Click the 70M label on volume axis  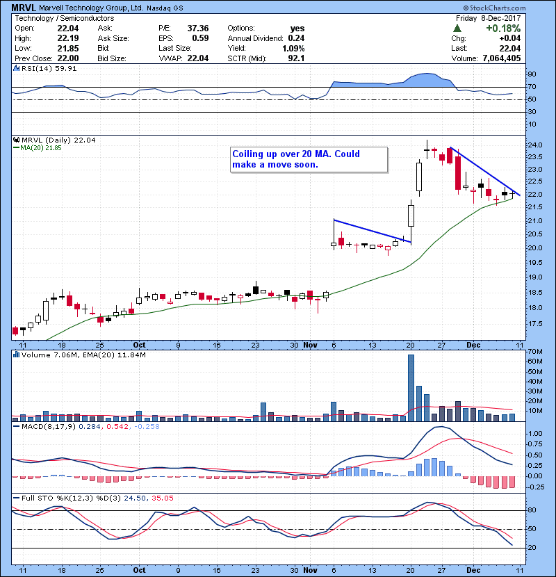pos(534,352)
